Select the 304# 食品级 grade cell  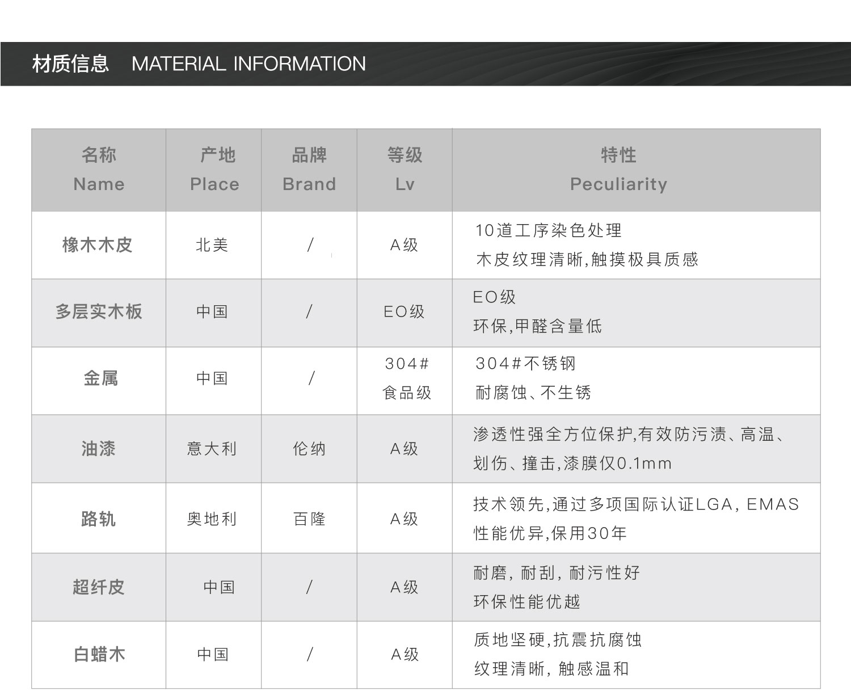pyautogui.click(x=406, y=378)
